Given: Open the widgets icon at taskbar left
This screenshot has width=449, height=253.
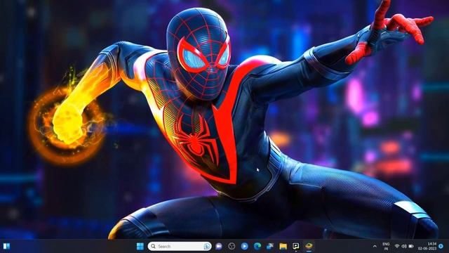Looking at the screenshot, I should click(6, 246).
